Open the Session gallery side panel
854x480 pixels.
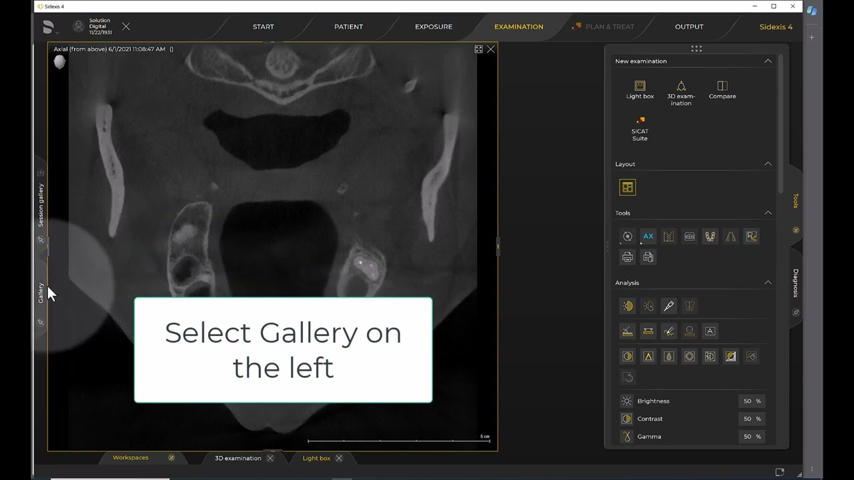pos(41,205)
